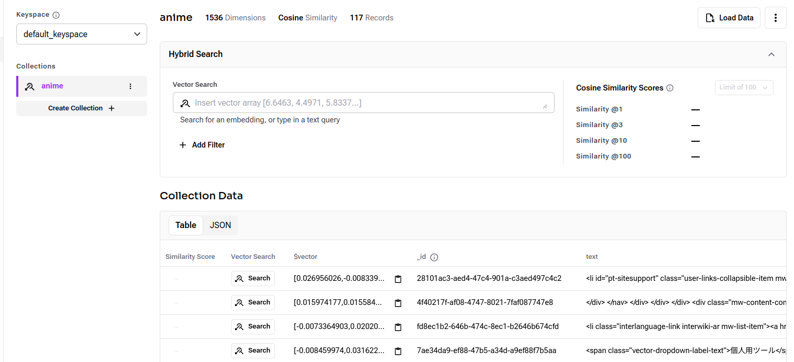
Task: Open the default_keyspace dropdown
Action: click(x=82, y=34)
